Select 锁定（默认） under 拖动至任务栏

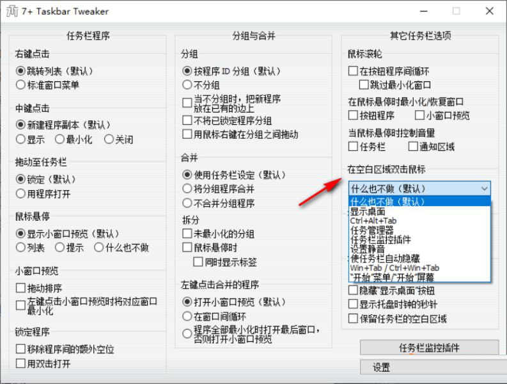(x=20, y=179)
